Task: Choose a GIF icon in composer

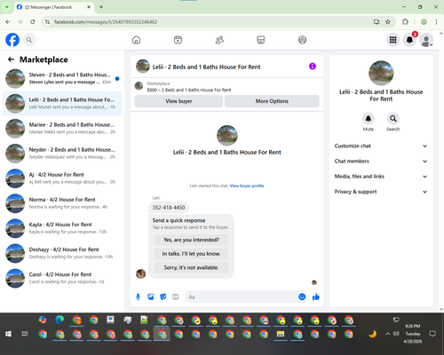Action: (176, 296)
